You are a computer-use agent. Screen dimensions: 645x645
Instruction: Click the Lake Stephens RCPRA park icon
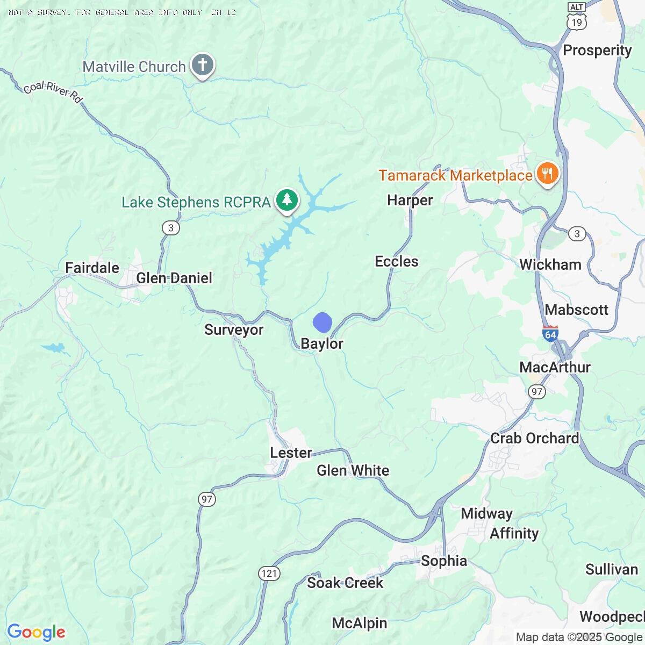pos(288,201)
